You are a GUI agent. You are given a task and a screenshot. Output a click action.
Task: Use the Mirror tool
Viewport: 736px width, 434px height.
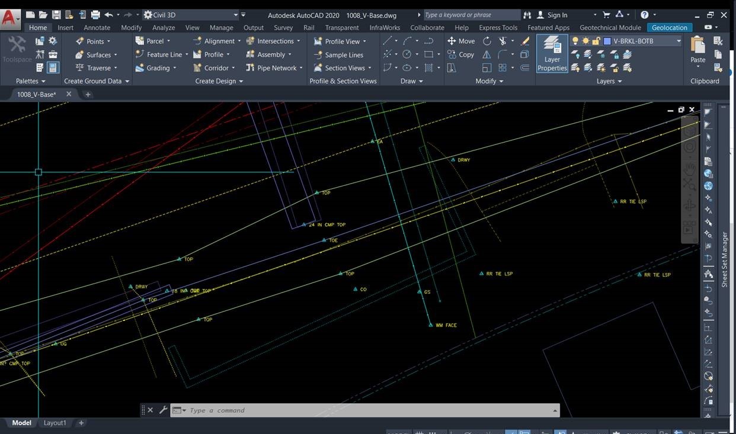pos(486,54)
